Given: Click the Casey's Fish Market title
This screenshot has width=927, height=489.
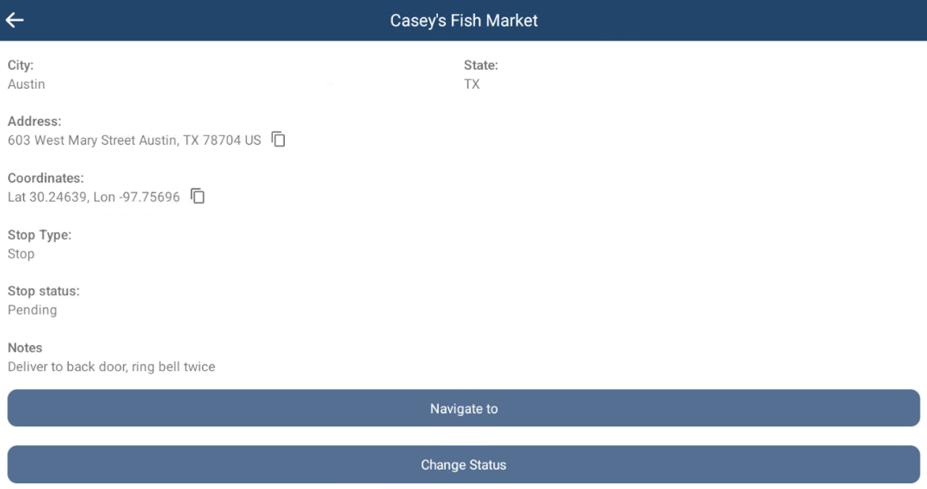Looking at the screenshot, I should 463,21.
